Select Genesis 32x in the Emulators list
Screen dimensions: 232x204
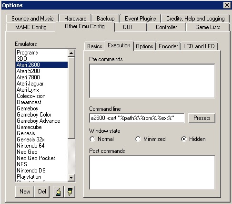click(42, 140)
